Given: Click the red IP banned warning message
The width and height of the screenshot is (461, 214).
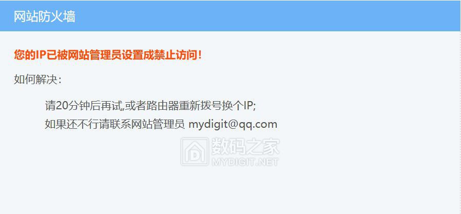Looking at the screenshot, I should click(x=108, y=55).
